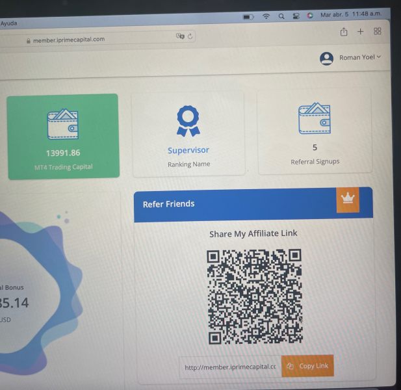The height and width of the screenshot is (390, 401).
Task: Click the translate page icon in the address bar
Action: coord(180,36)
